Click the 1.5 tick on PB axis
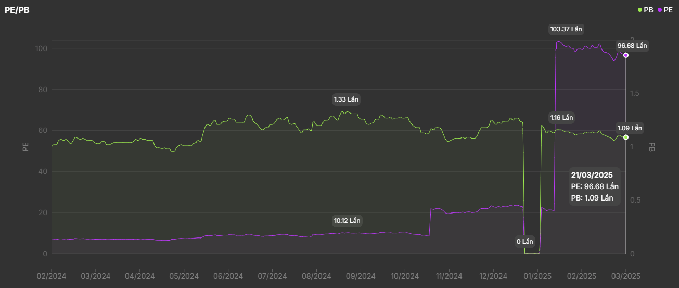This screenshot has width=679, height=288. [x=639, y=93]
